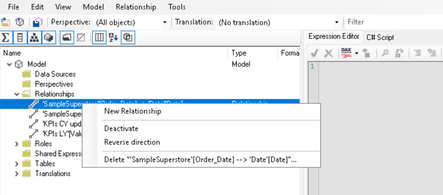The image size is (443, 195).
Task: Expand the Translations folder
Action: pyautogui.click(x=17, y=173)
